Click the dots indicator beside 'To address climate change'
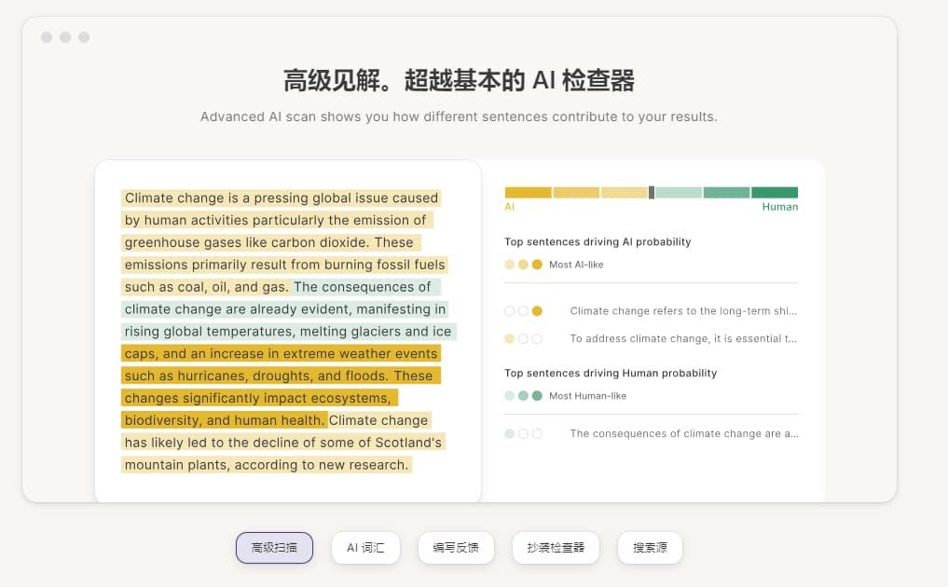 (523, 339)
